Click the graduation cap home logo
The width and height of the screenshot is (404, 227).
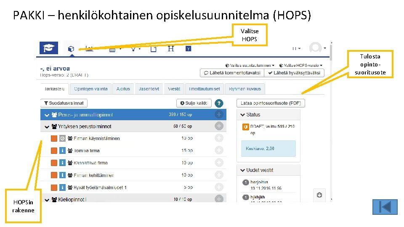(49, 48)
